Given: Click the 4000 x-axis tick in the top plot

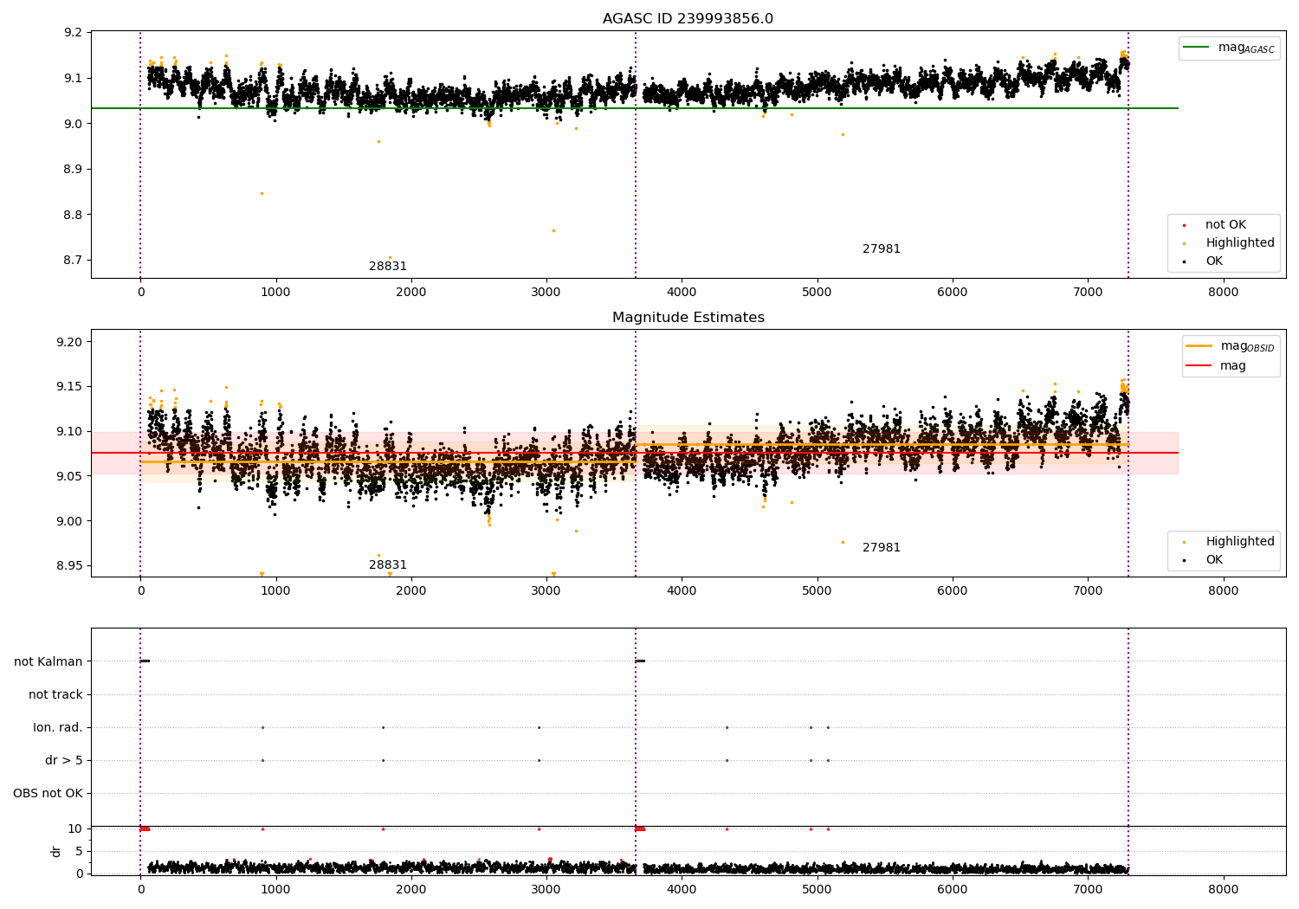Looking at the screenshot, I should [x=682, y=293].
